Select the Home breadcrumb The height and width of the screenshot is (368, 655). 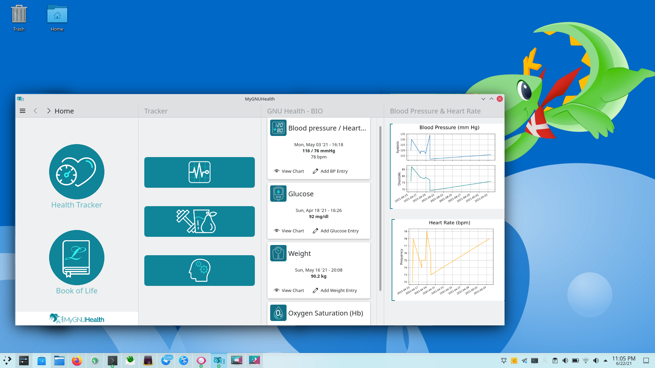click(x=64, y=111)
